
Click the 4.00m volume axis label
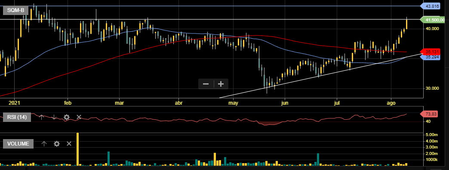pyautogui.click(x=432, y=141)
